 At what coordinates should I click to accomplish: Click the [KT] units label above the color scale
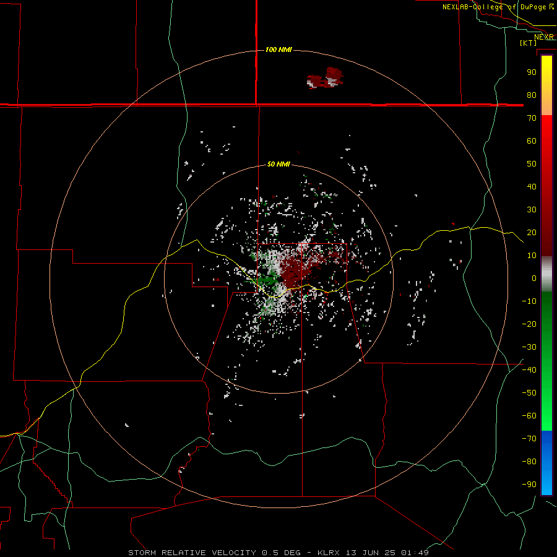pyautogui.click(x=529, y=43)
